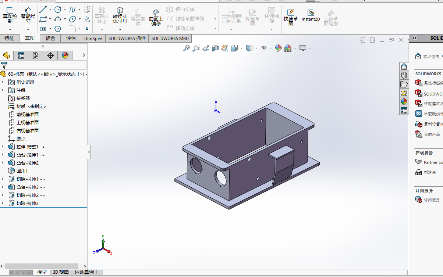Click the feature tree horizontal scrollbar

coord(41,266)
